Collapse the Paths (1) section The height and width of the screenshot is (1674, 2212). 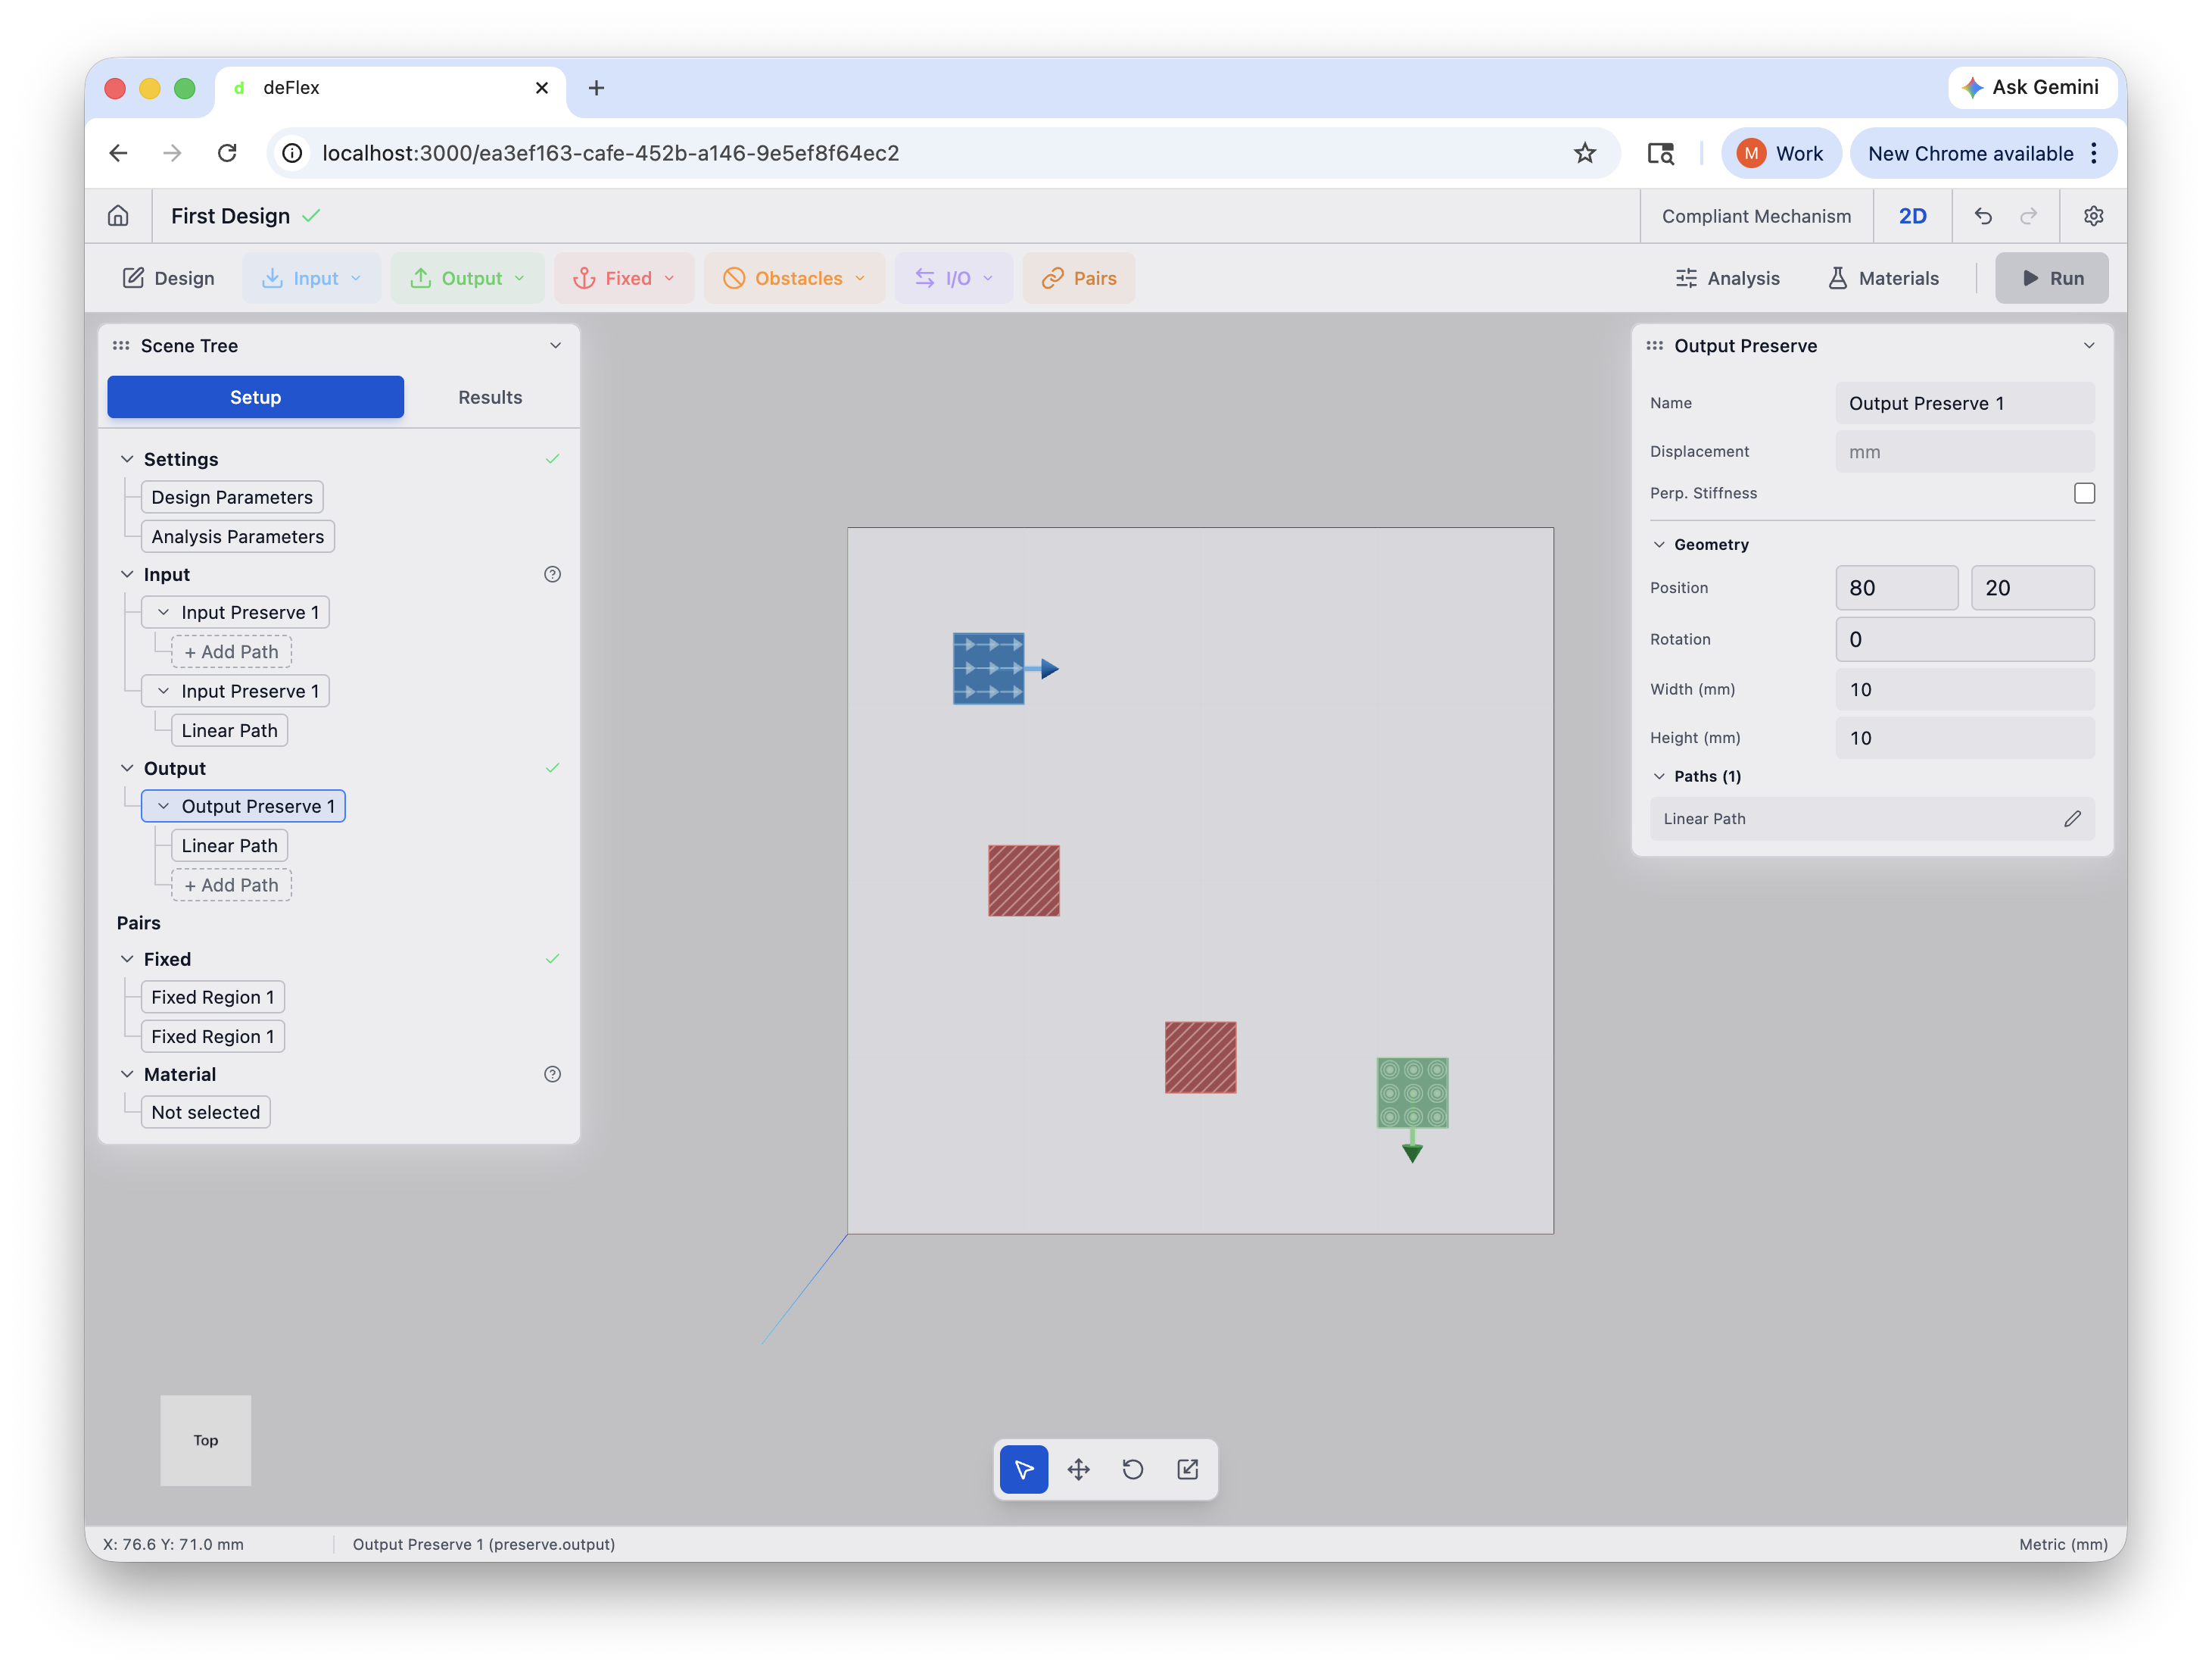tap(1659, 776)
